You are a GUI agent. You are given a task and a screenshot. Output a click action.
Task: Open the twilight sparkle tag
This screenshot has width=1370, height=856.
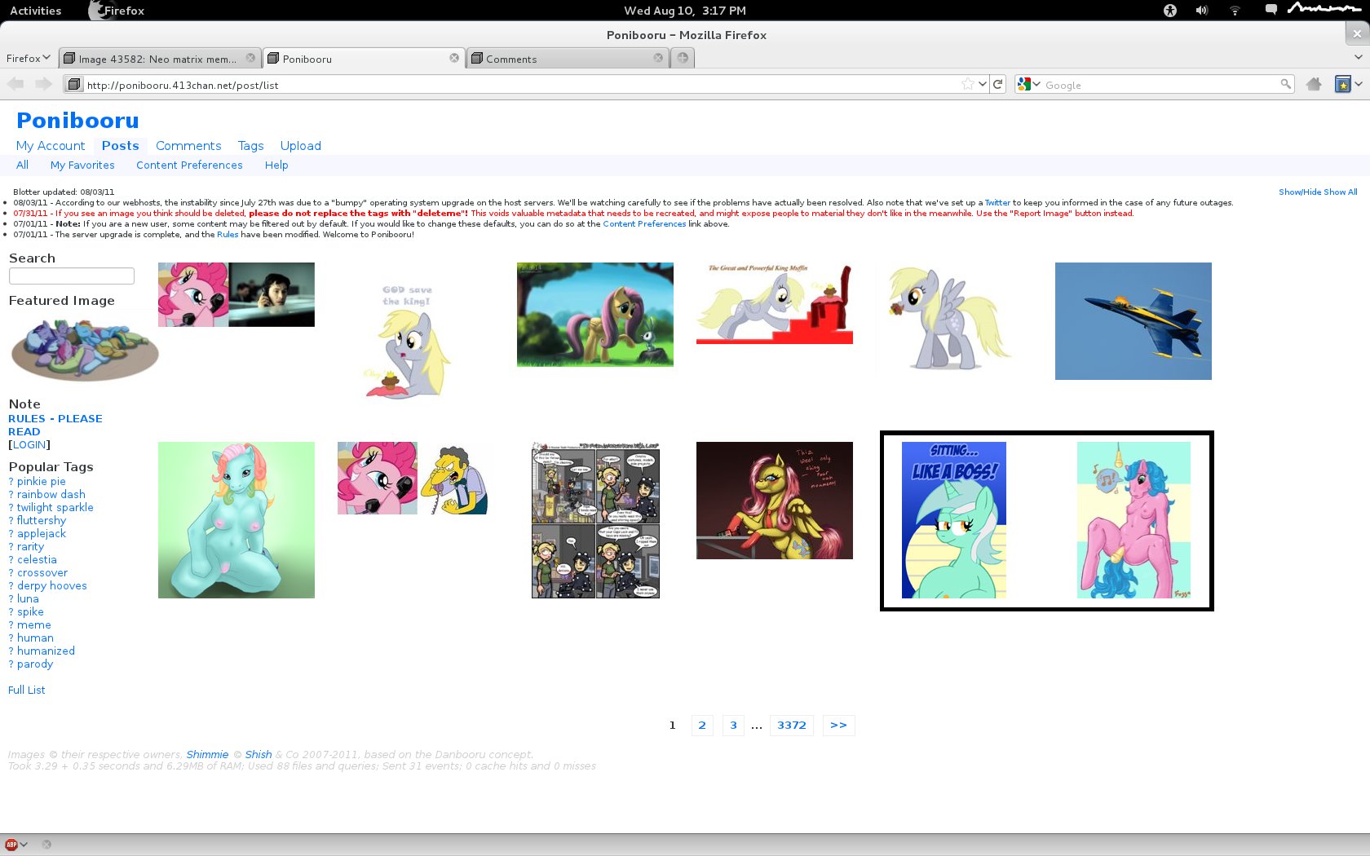pos(55,508)
